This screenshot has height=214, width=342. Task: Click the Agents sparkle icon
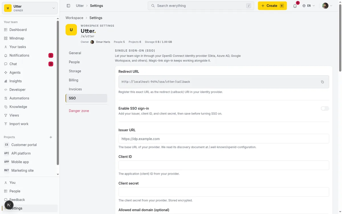point(6,72)
